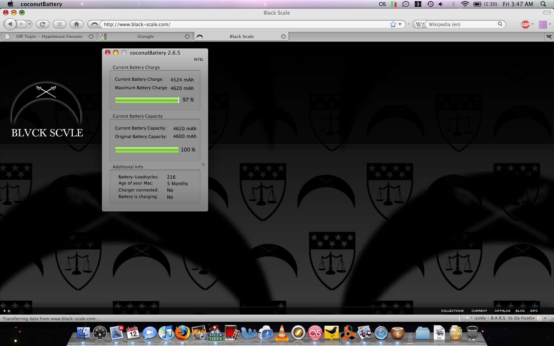Open iChat from the Dock
The image size is (554, 346).
click(x=150, y=333)
